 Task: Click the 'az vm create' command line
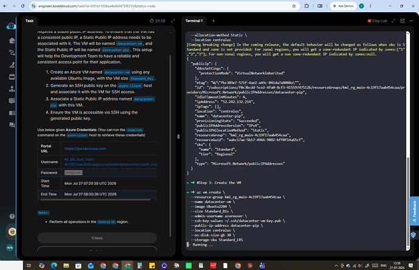click(x=211, y=192)
